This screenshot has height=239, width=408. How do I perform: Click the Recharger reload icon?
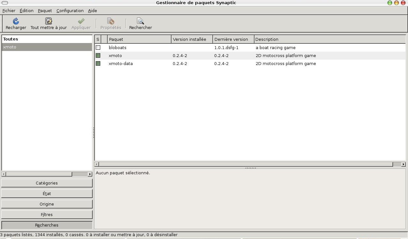point(16,21)
